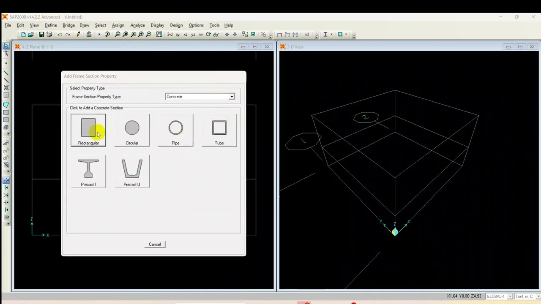Viewport: 541px width, 304px height.
Task: Open the units dropdown showing Tonf, m, C
Action: click(x=538, y=296)
